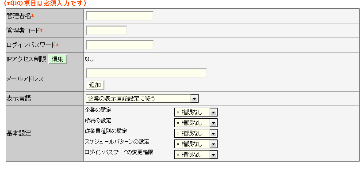Screen dimensions: 364x177
Task: Click the 管理者名 input field
Action: coord(119,16)
